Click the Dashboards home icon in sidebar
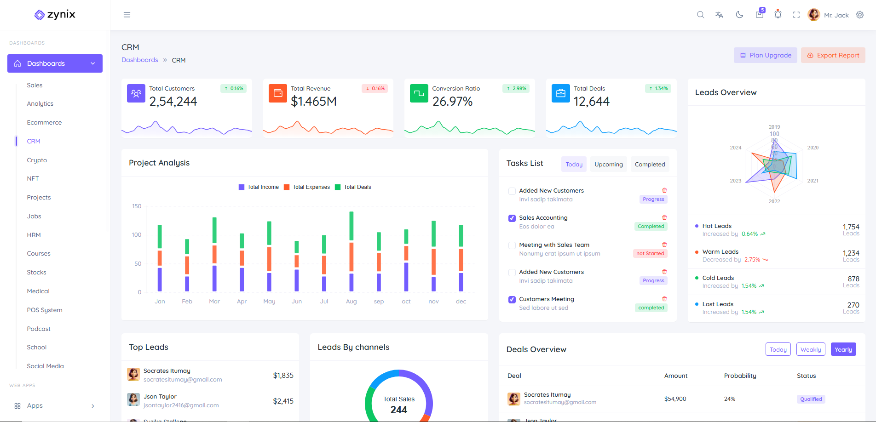The height and width of the screenshot is (422, 876). click(x=17, y=63)
